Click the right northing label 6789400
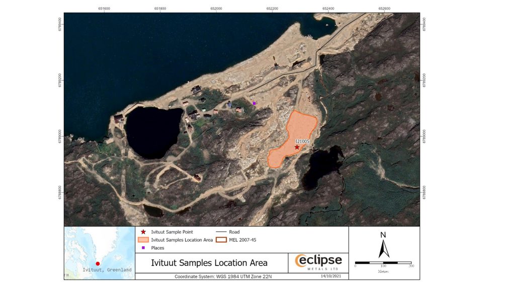This screenshot has width=515, height=290. tap(424, 24)
